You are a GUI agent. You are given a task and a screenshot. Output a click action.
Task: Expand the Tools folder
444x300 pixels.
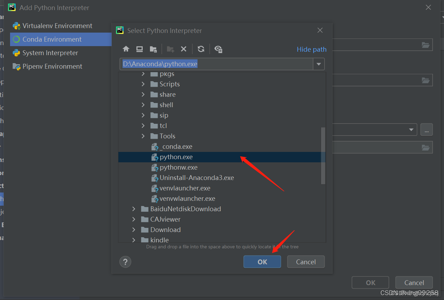[143, 136]
